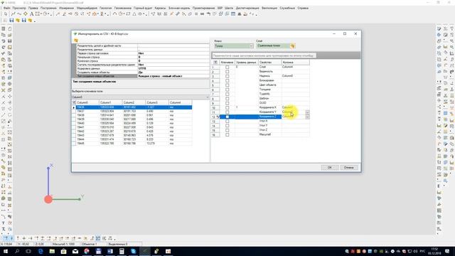Click the Масштаб 1: 1000 status bar field
Screen dimensions: 455x256
[63, 244]
